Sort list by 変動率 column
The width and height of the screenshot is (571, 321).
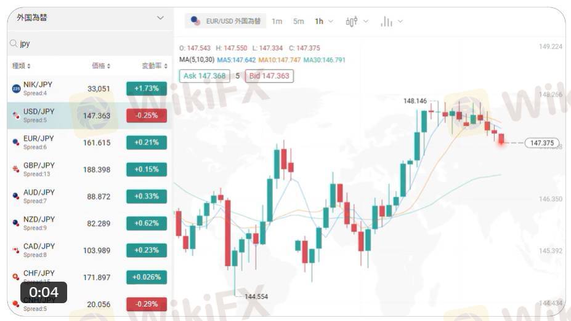click(155, 66)
